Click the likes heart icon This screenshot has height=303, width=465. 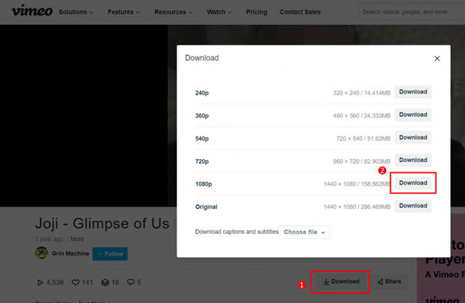[x=75, y=282]
